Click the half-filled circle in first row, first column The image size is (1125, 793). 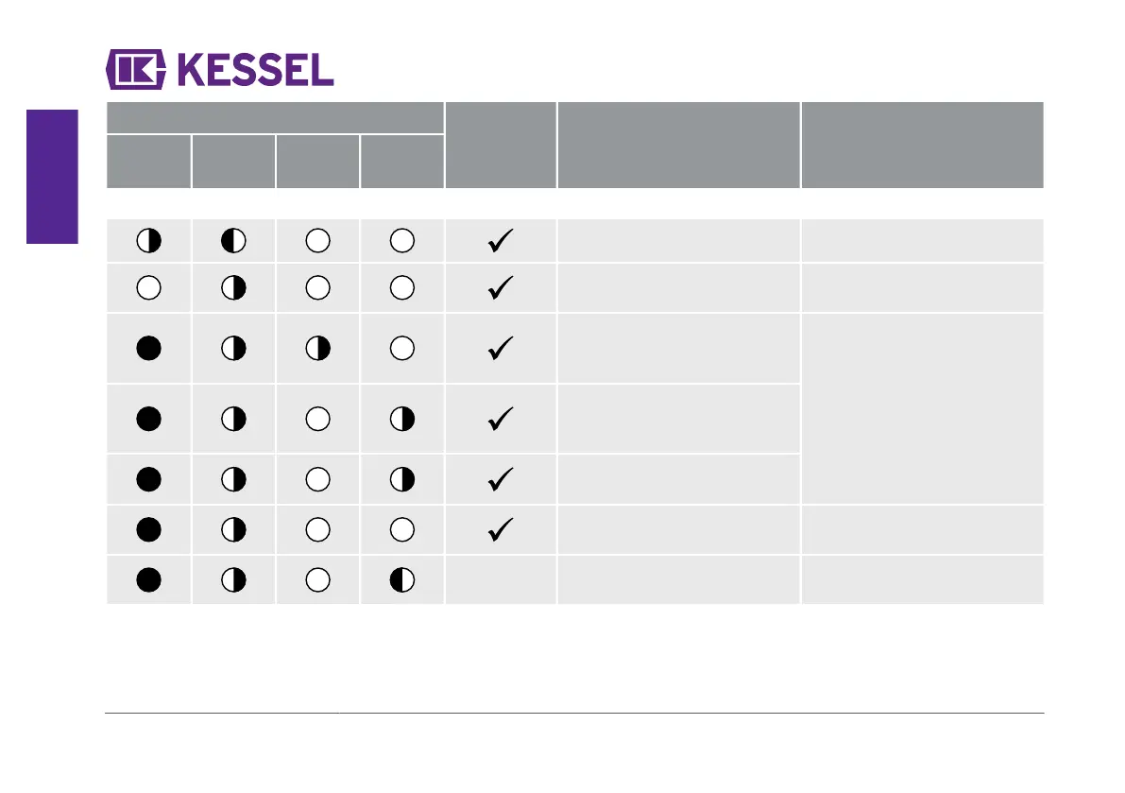148,240
